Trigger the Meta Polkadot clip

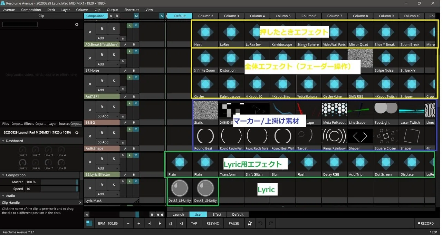[334, 110]
